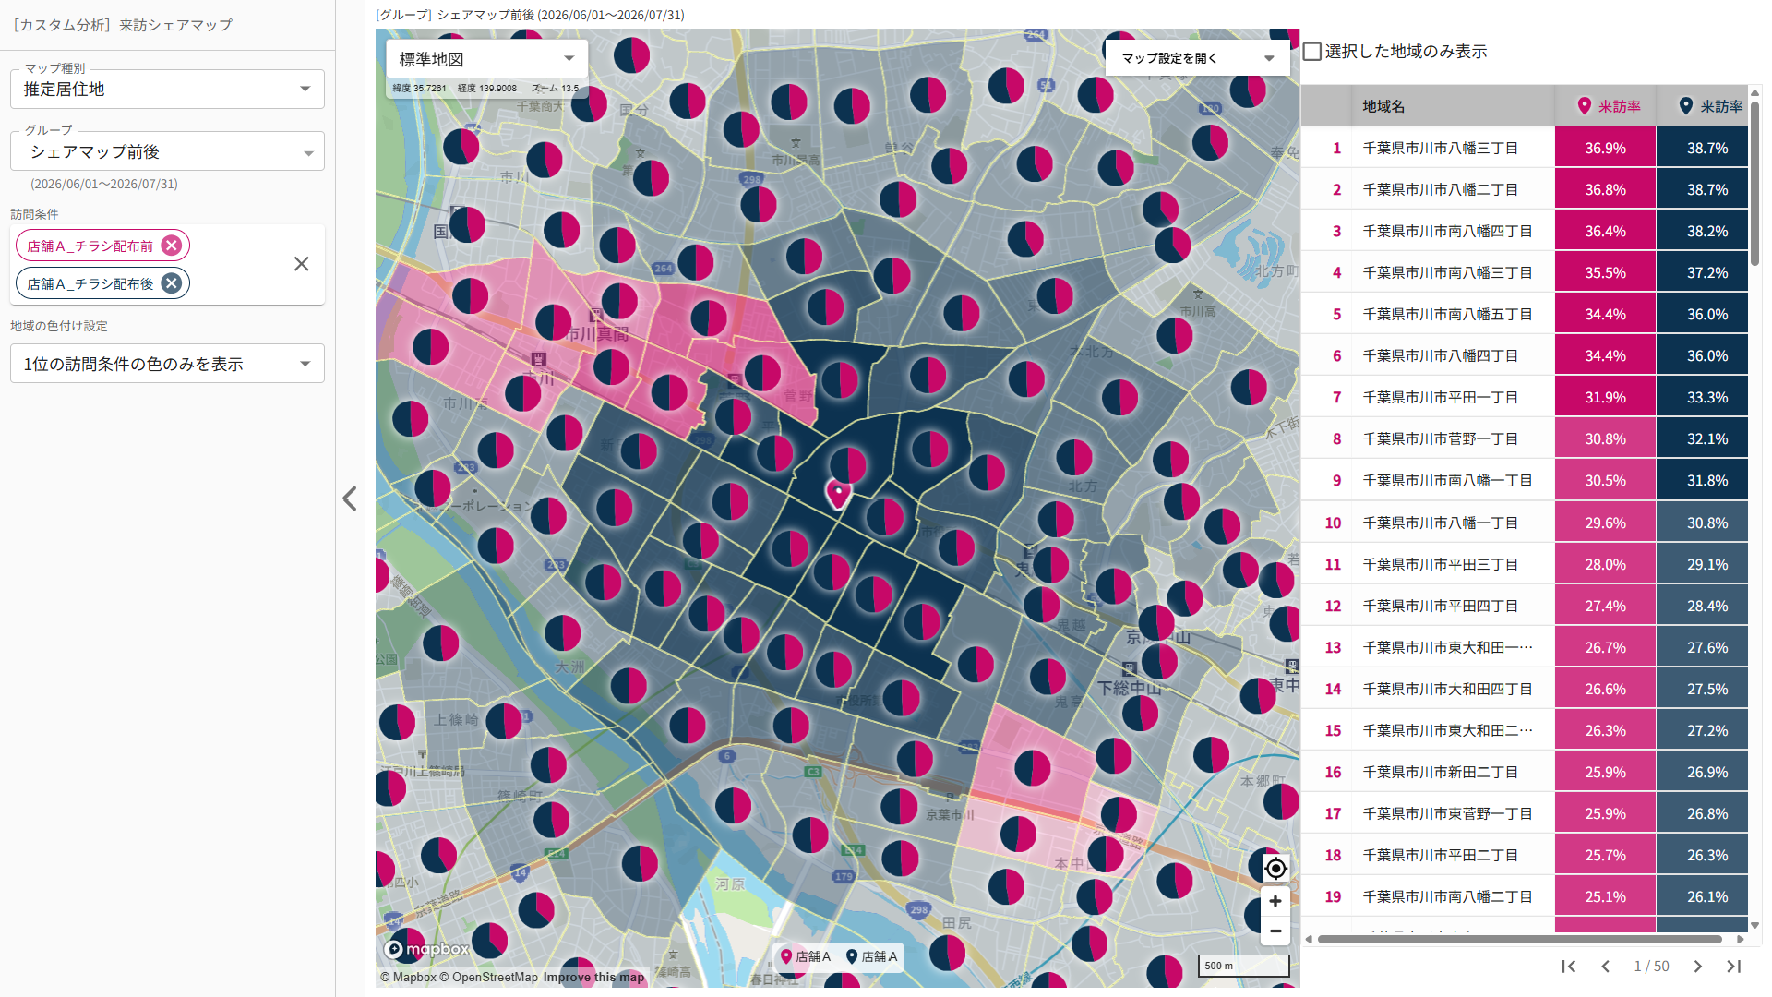The height and width of the screenshot is (997, 1772).
Task: Click 地域名 column header
Action: tap(1453, 106)
